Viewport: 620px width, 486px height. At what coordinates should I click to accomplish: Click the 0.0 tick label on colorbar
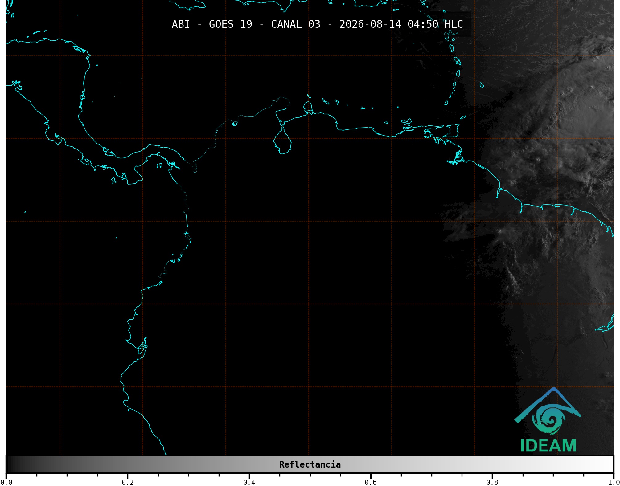click(6, 482)
